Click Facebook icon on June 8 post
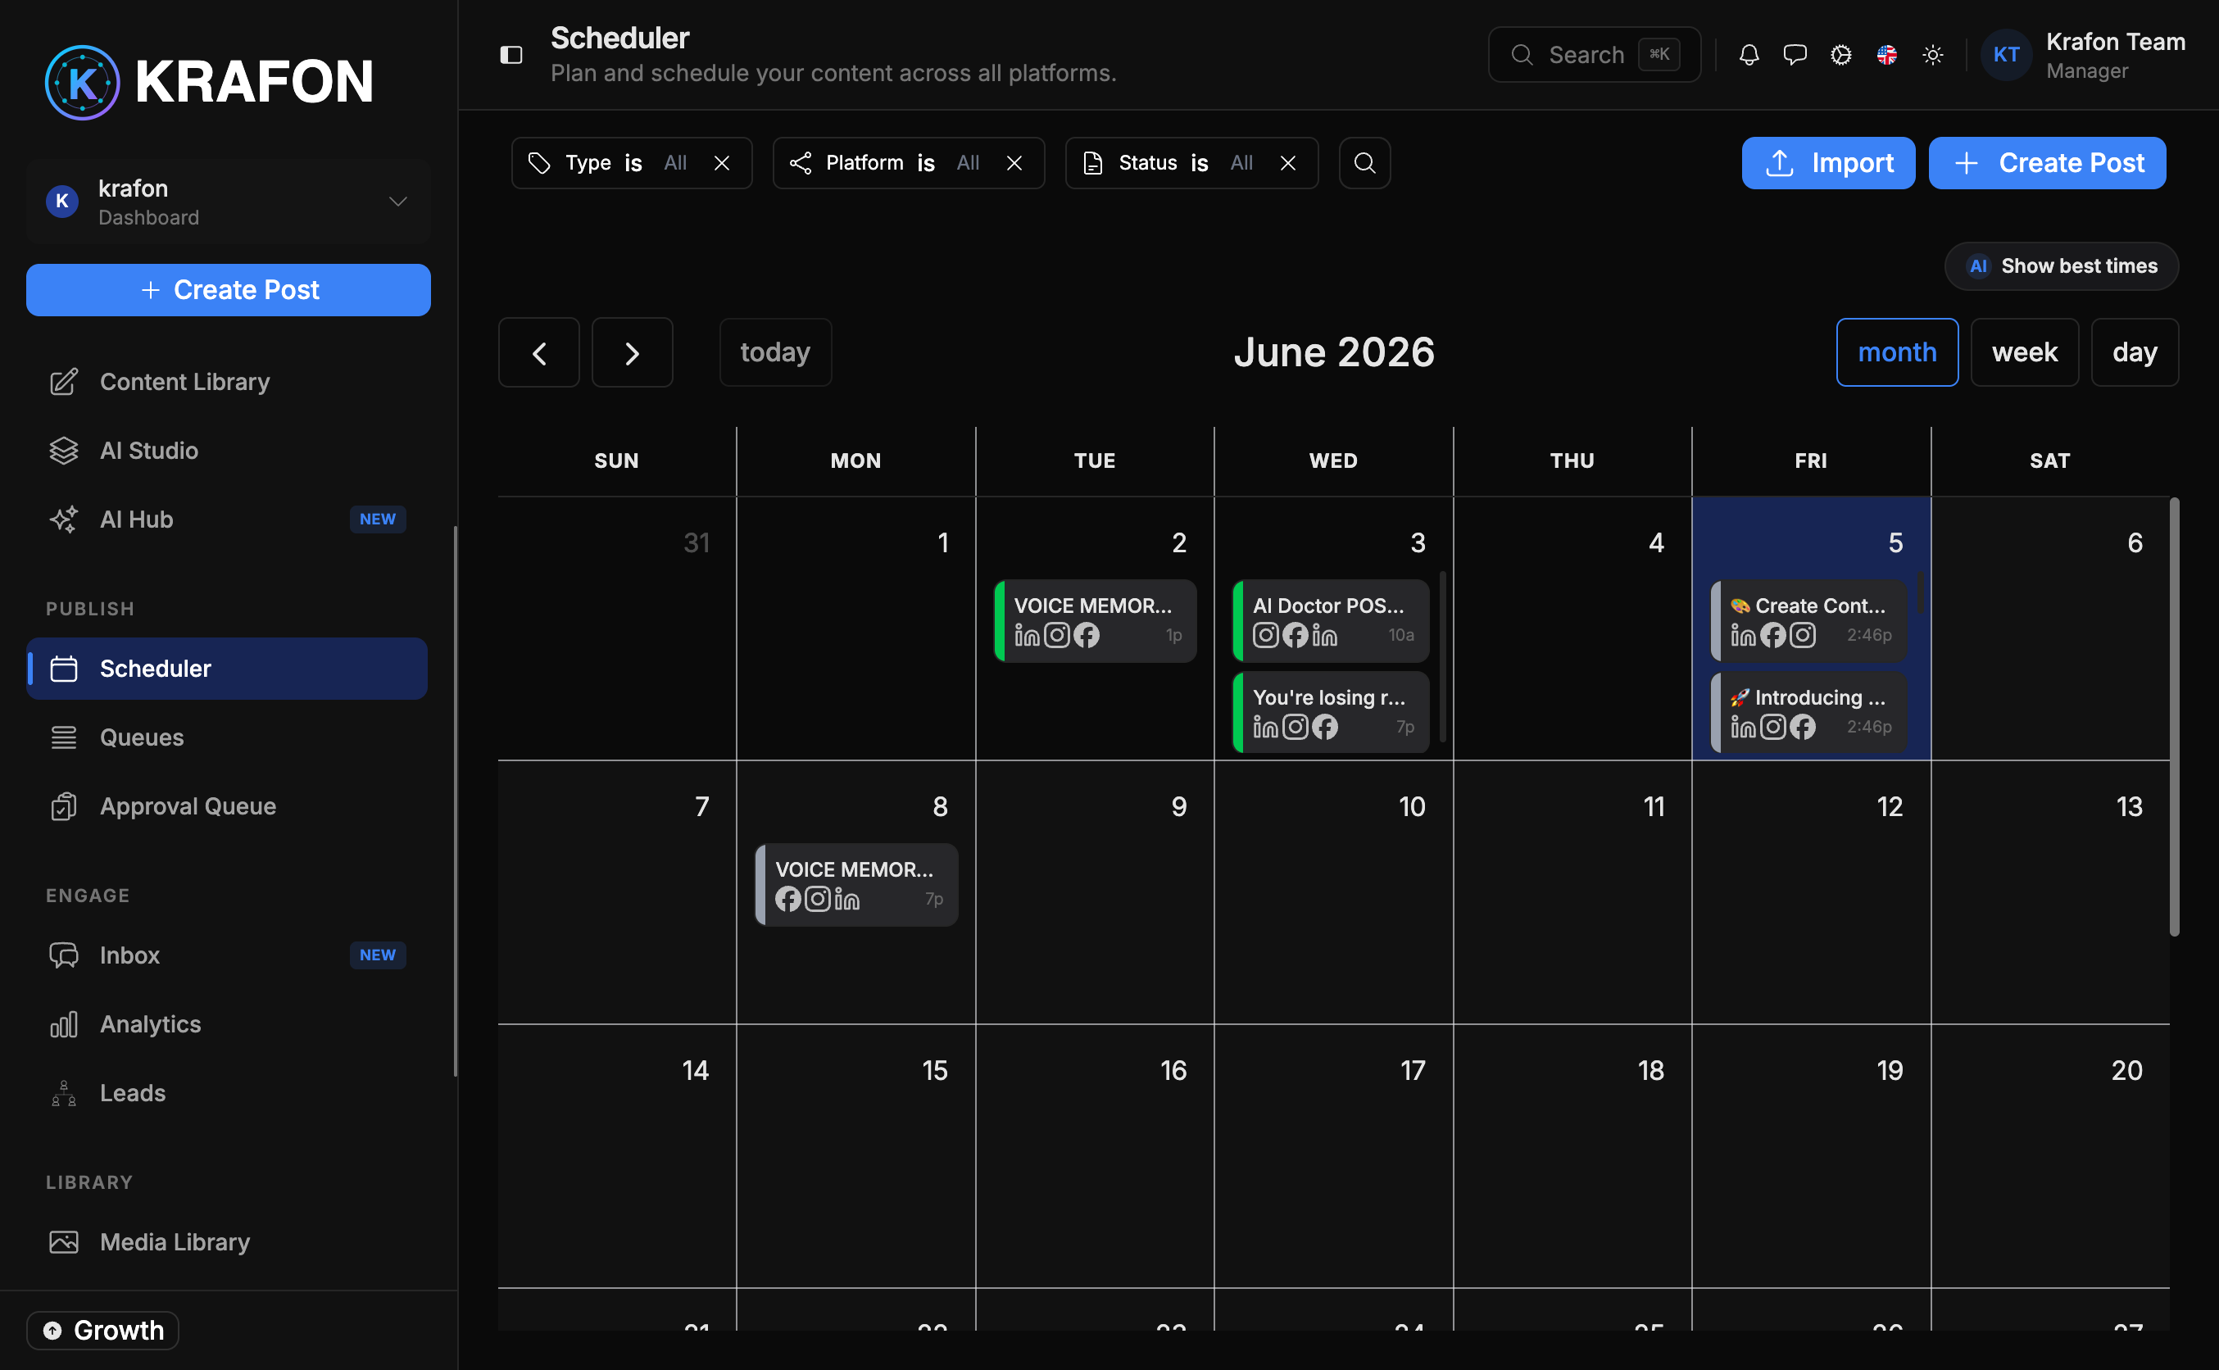Viewport: 2219px width, 1370px height. [x=788, y=900]
